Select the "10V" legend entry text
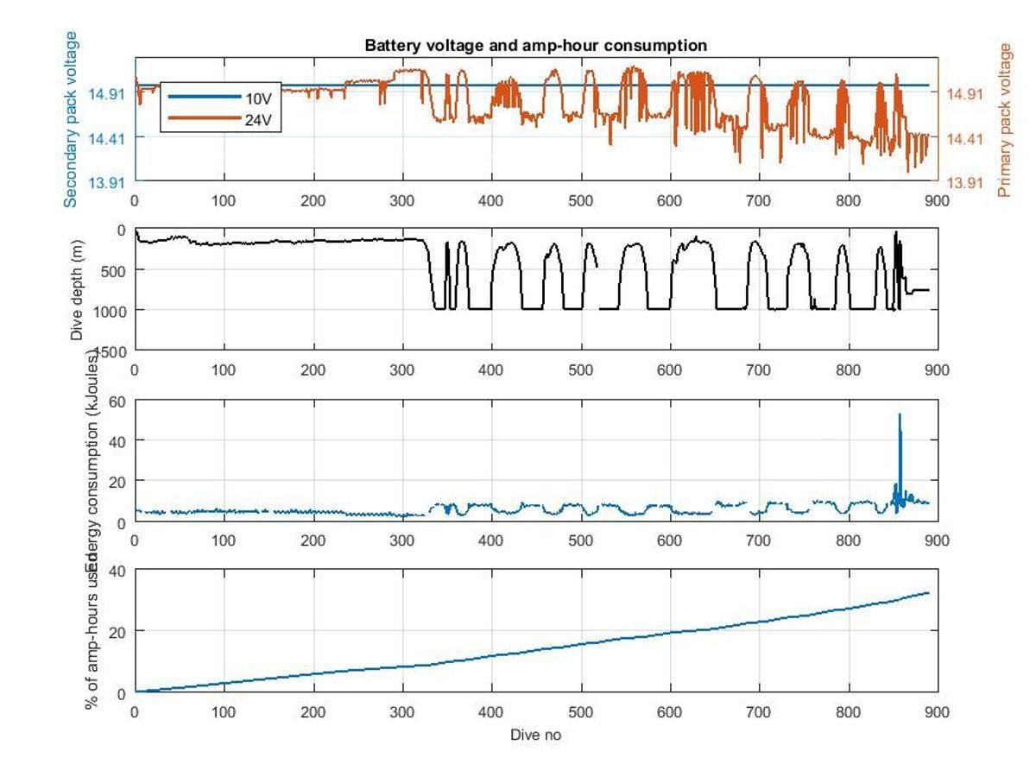Screen dimensions: 1036x777 pyautogui.click(x=258, y=98)
